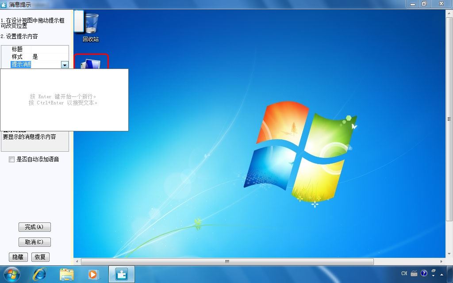
Task: Open the Windows Start button
Action: pos(12,274)
